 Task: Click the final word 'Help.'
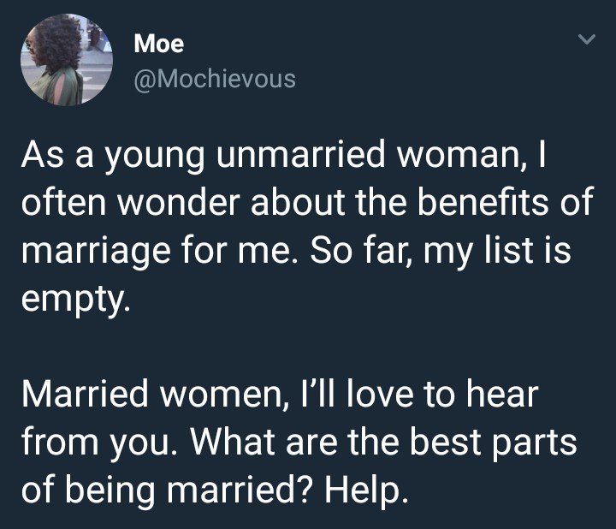click(x=366, y=490)
